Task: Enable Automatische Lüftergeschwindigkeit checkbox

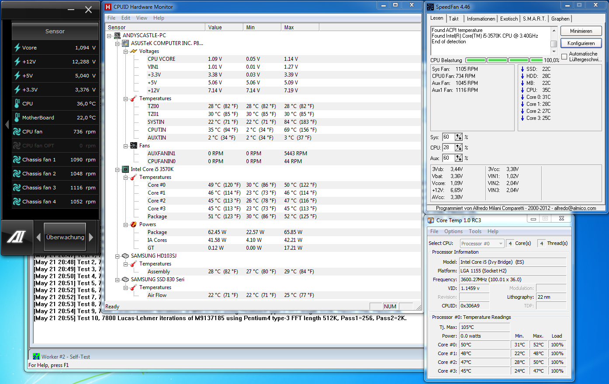Action: 564,57
